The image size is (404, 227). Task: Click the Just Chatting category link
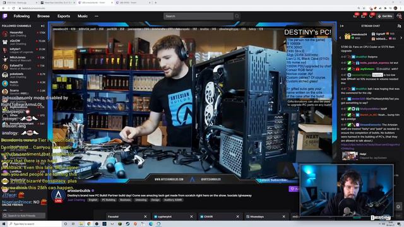coord(76,200)
